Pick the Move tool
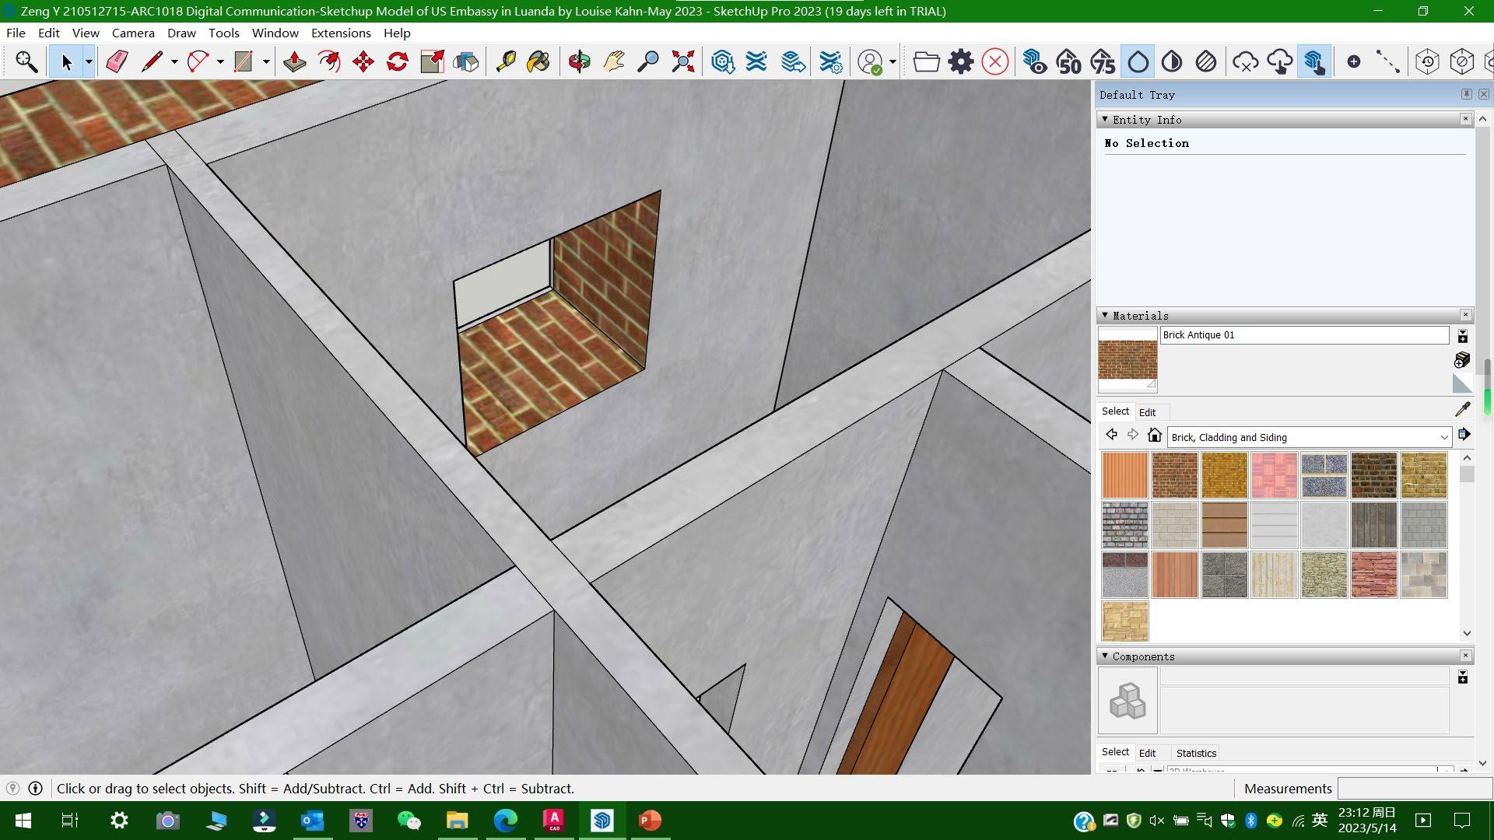Image resolution: width=1494 pixels, height=840 pixels. [363, 61]
